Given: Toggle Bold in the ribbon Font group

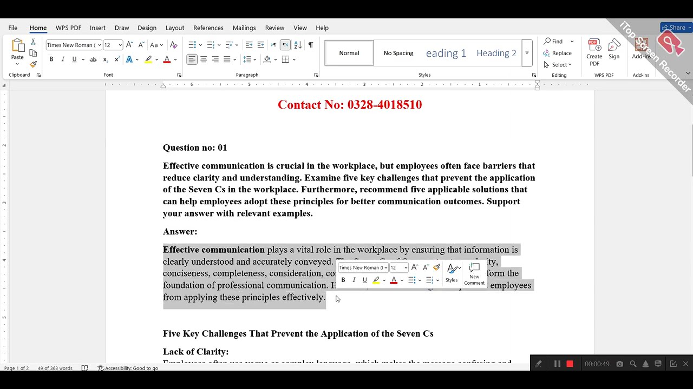Looking at the screenshot, I should (x=51, y=59).
